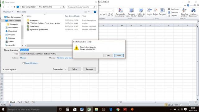
Task: Open Edge browser from taskbar
Action: coord(111,109)
